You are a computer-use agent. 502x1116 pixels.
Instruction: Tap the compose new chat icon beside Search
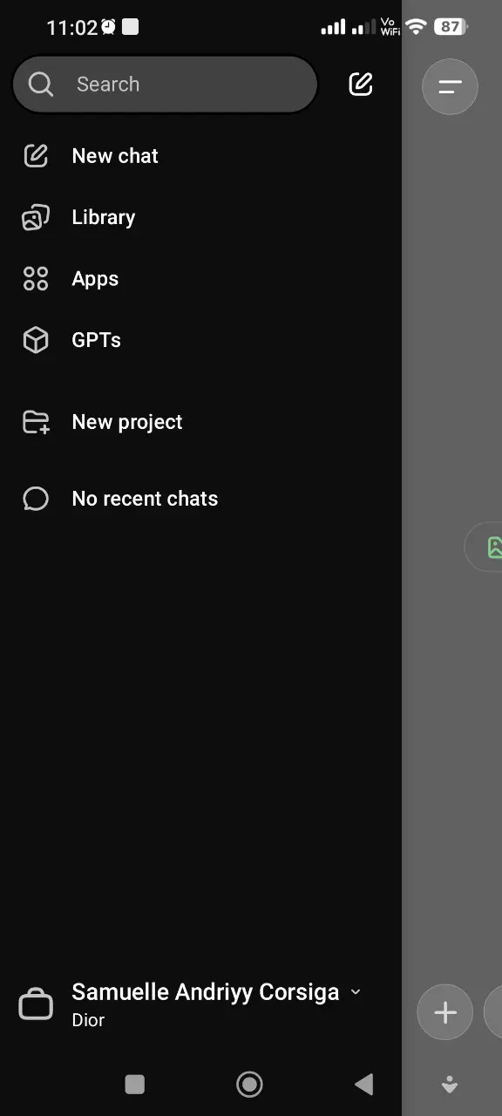click(x=361, y=84)
